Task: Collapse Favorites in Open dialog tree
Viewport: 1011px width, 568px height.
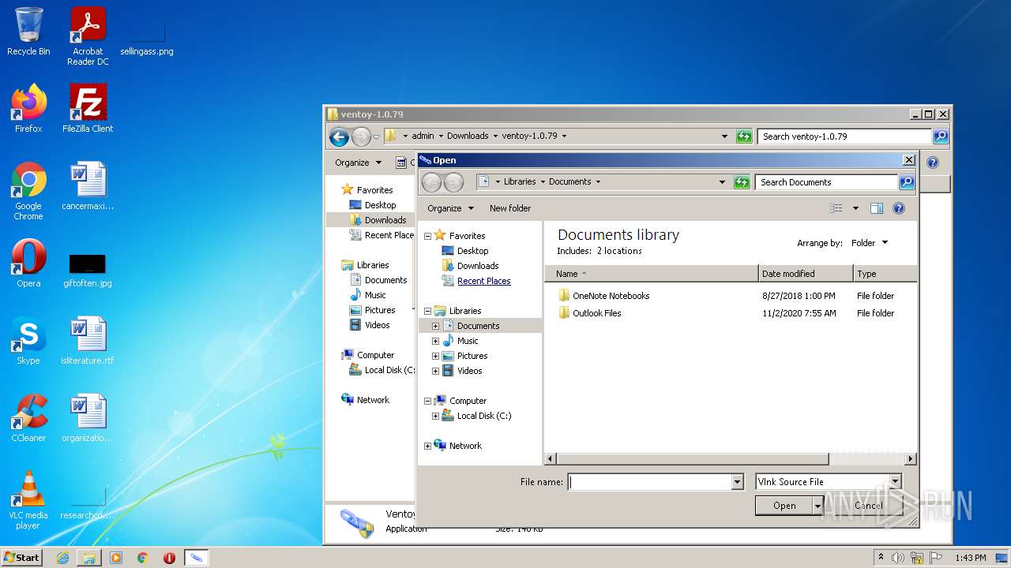Action: pos(427,236)
